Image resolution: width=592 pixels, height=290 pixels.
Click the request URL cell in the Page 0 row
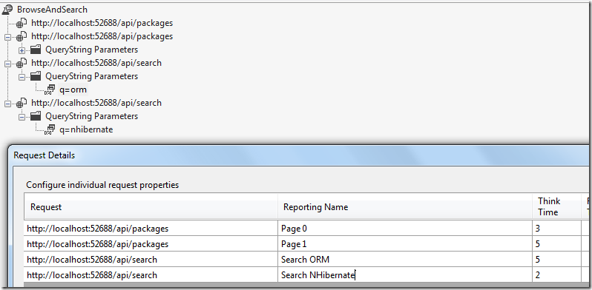(x=151, y=229)
